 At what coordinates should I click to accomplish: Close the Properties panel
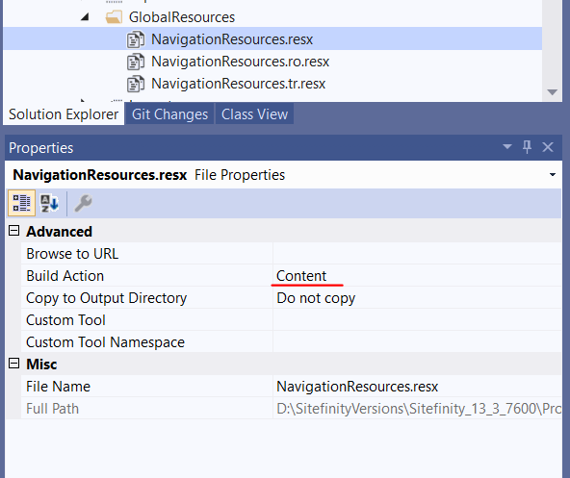(x=548, y=147)
